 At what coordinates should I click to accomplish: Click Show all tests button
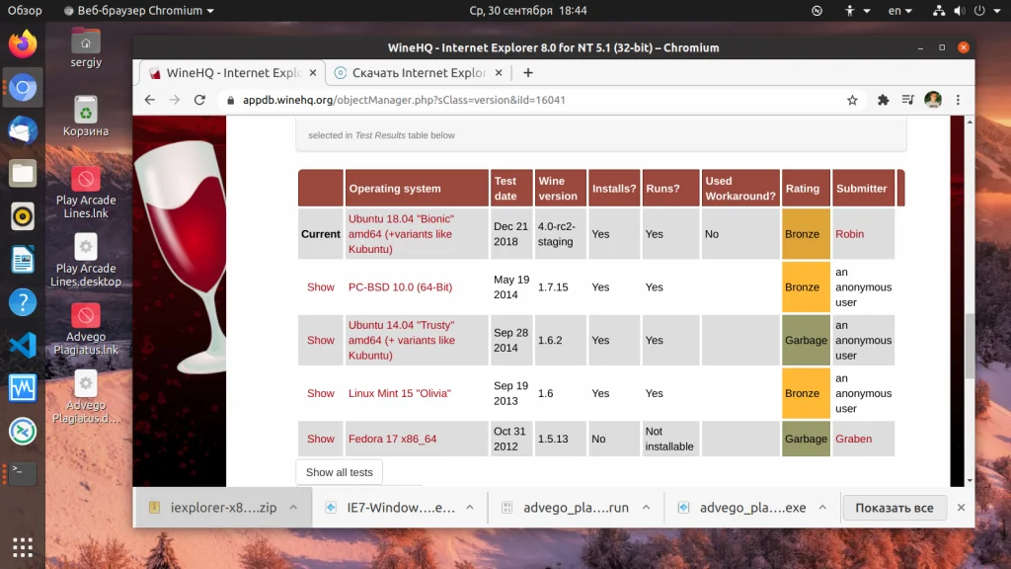340,472
